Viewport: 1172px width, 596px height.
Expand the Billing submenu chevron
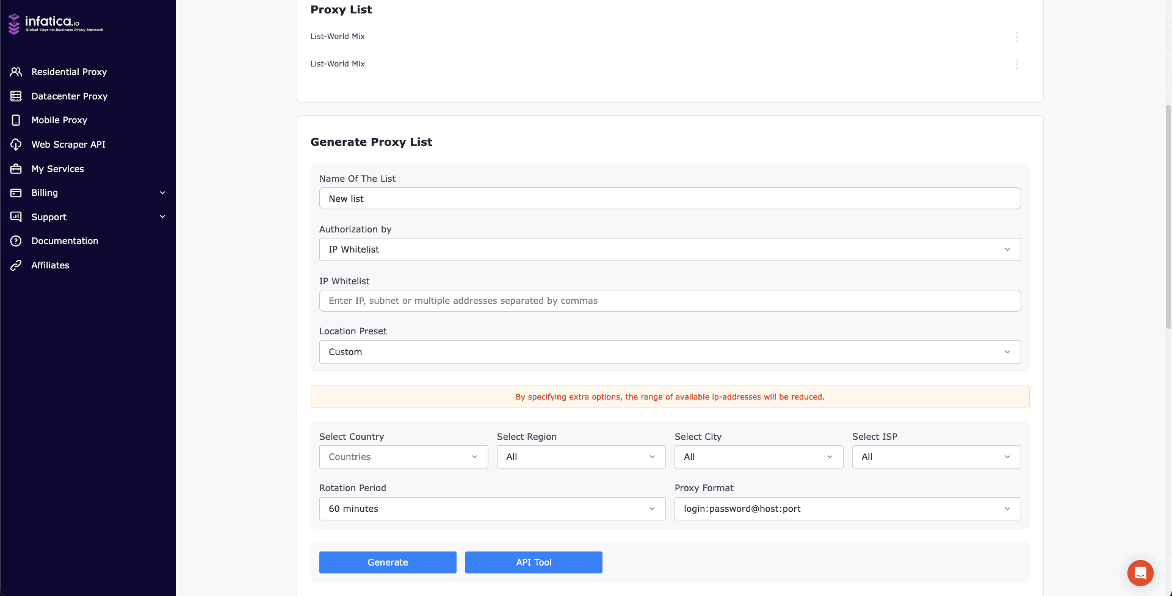pyautogui.click(x=162, y=193)
